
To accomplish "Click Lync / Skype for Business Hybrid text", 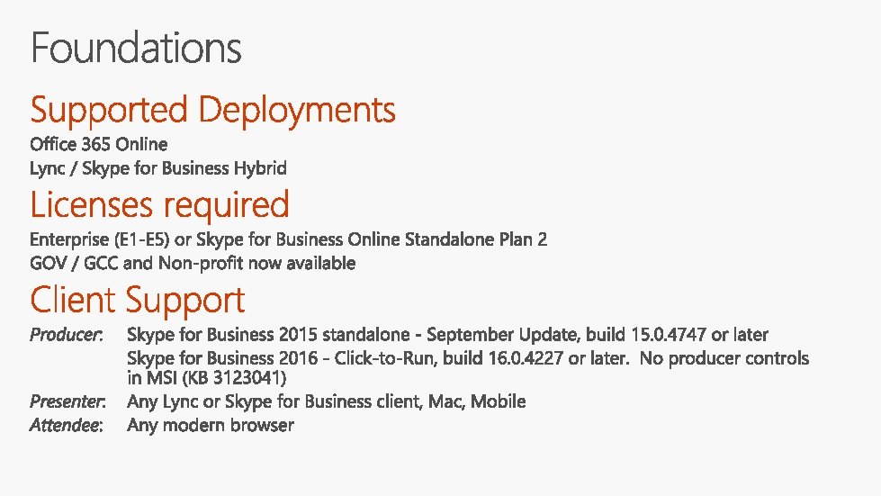I will (x=158, y=168).
